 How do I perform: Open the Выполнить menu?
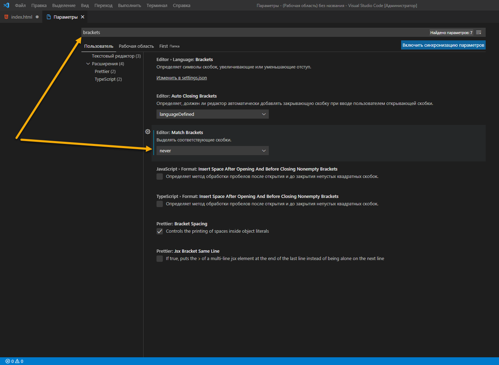[129, 5]
